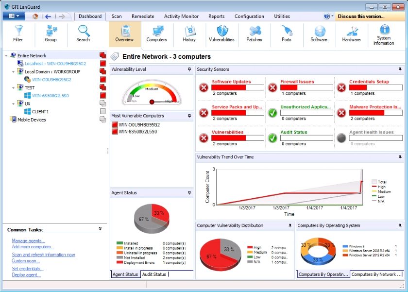Pin the Vulnerability Level panel
This screenshot has width=408, height=292.
pos(189,69)
